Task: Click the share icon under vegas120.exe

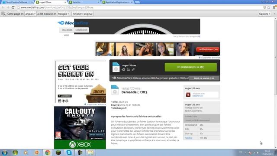Action: [x=124, y=69]
